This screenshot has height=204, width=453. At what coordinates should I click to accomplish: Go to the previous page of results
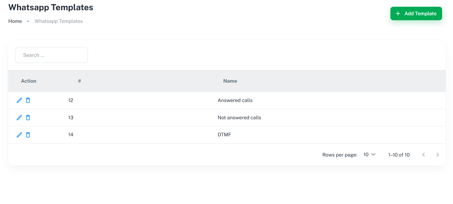[x=423, y=155]
